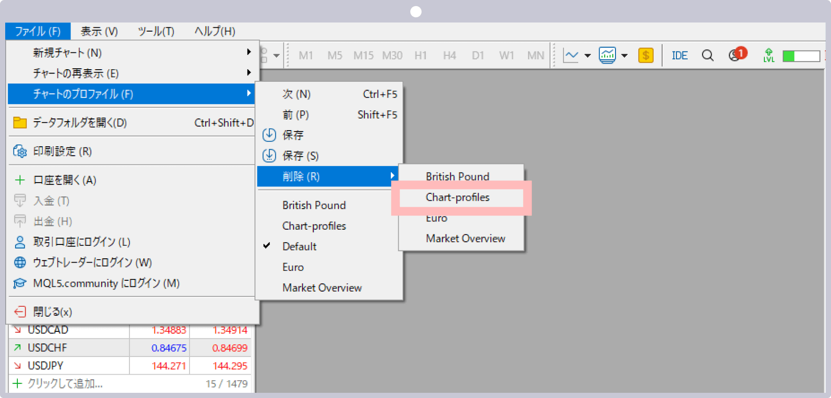This screenshot has width=831, height=398.
Task: Click the user icon for 取引口座にログイン
Action: 20,242
